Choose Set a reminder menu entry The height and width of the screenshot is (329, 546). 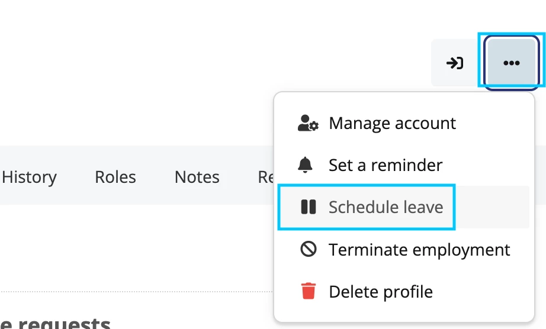tap(386, 165)
